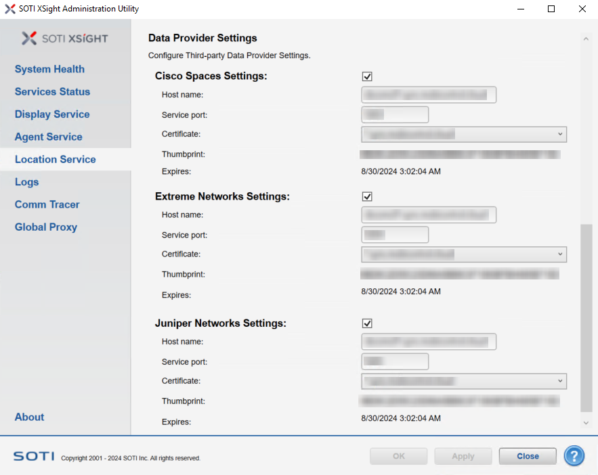Minimize the Administration Utility window
Viewport: 598px width, 475px height.
(x=521, y=9)
